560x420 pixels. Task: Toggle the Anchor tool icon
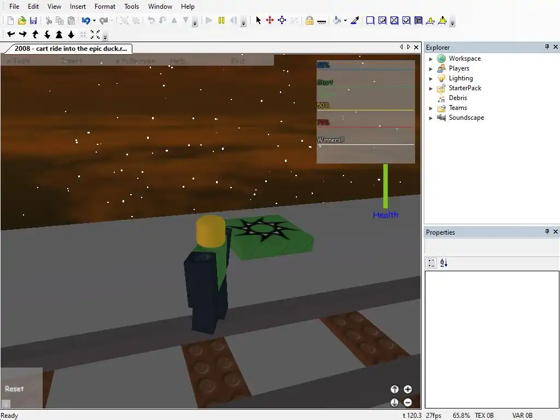pyautogui.click(x=322, y=21)
